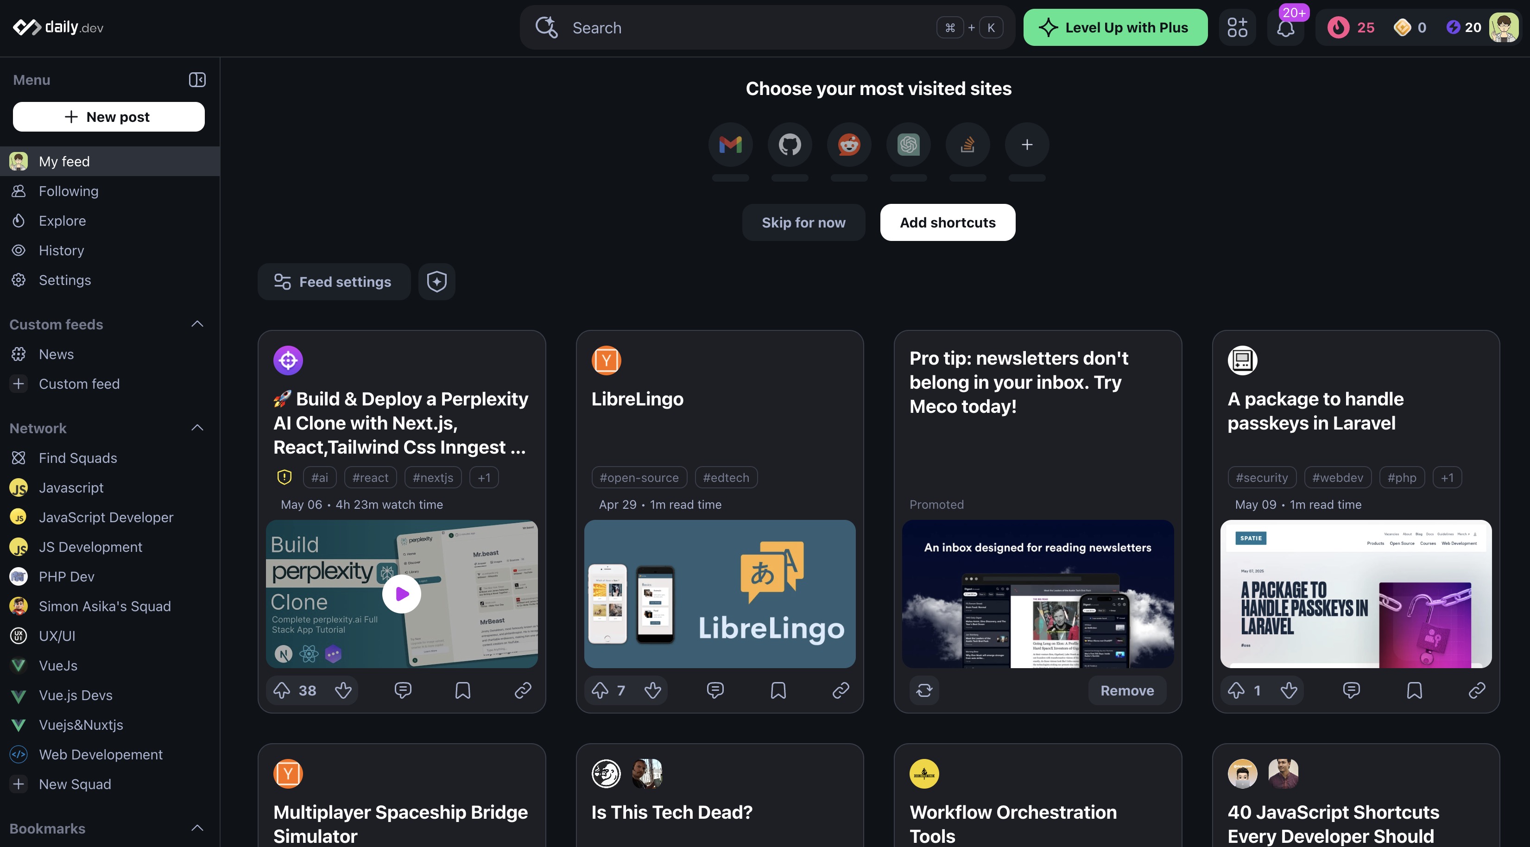Viewport: 1530px width, 847px height.
Task: Collapse the sidebar menu panel
Action: click(x=197, y=80)
